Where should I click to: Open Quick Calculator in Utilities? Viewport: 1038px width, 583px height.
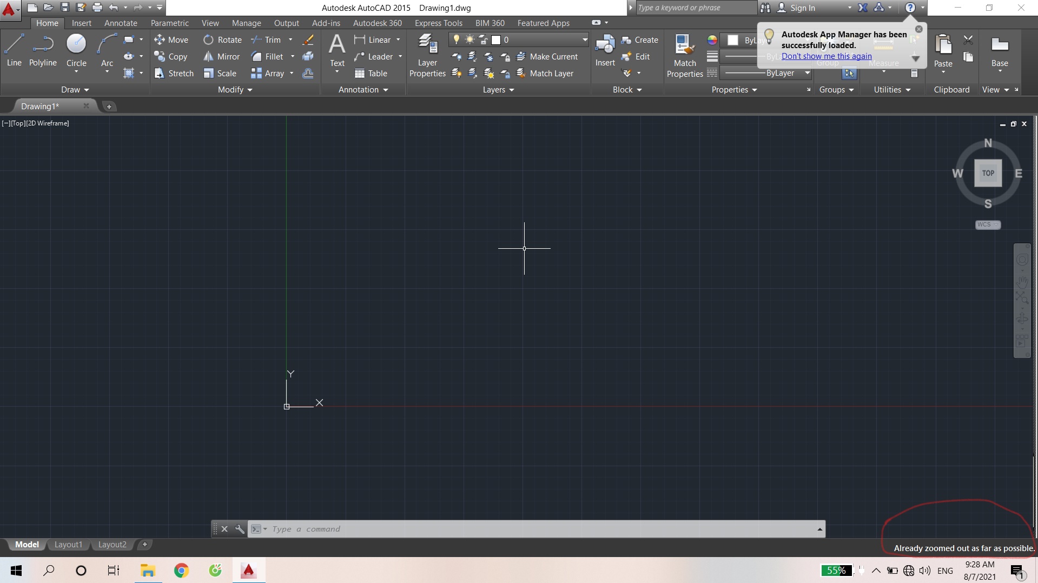pyautogui.click(x=914, y=74)
